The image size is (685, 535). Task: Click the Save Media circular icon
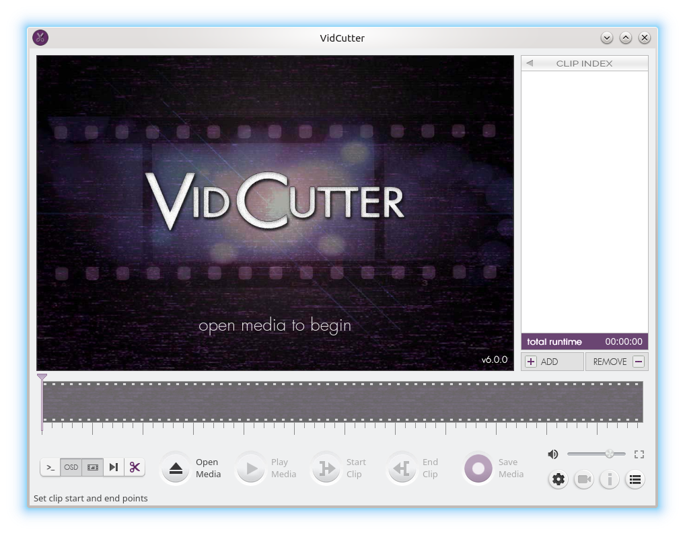[478, 468]
